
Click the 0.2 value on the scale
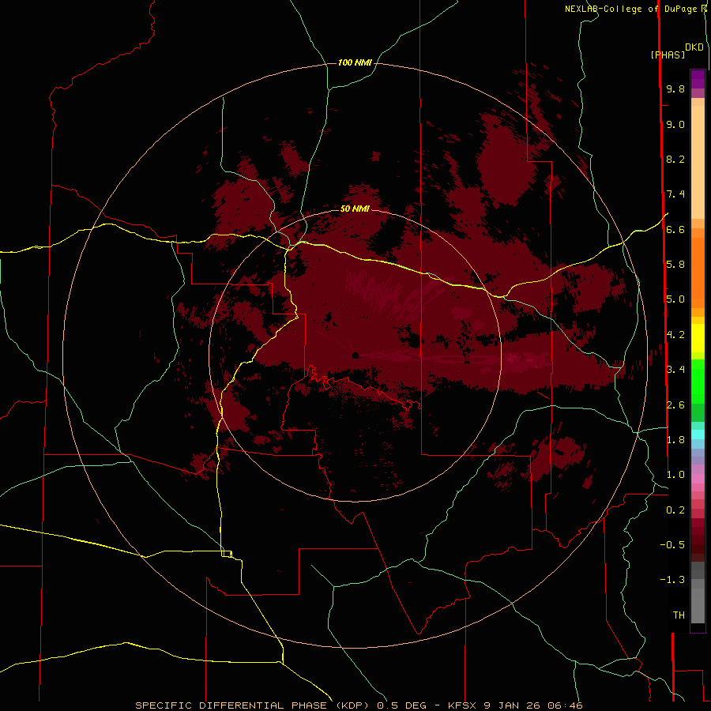point(675,510)
